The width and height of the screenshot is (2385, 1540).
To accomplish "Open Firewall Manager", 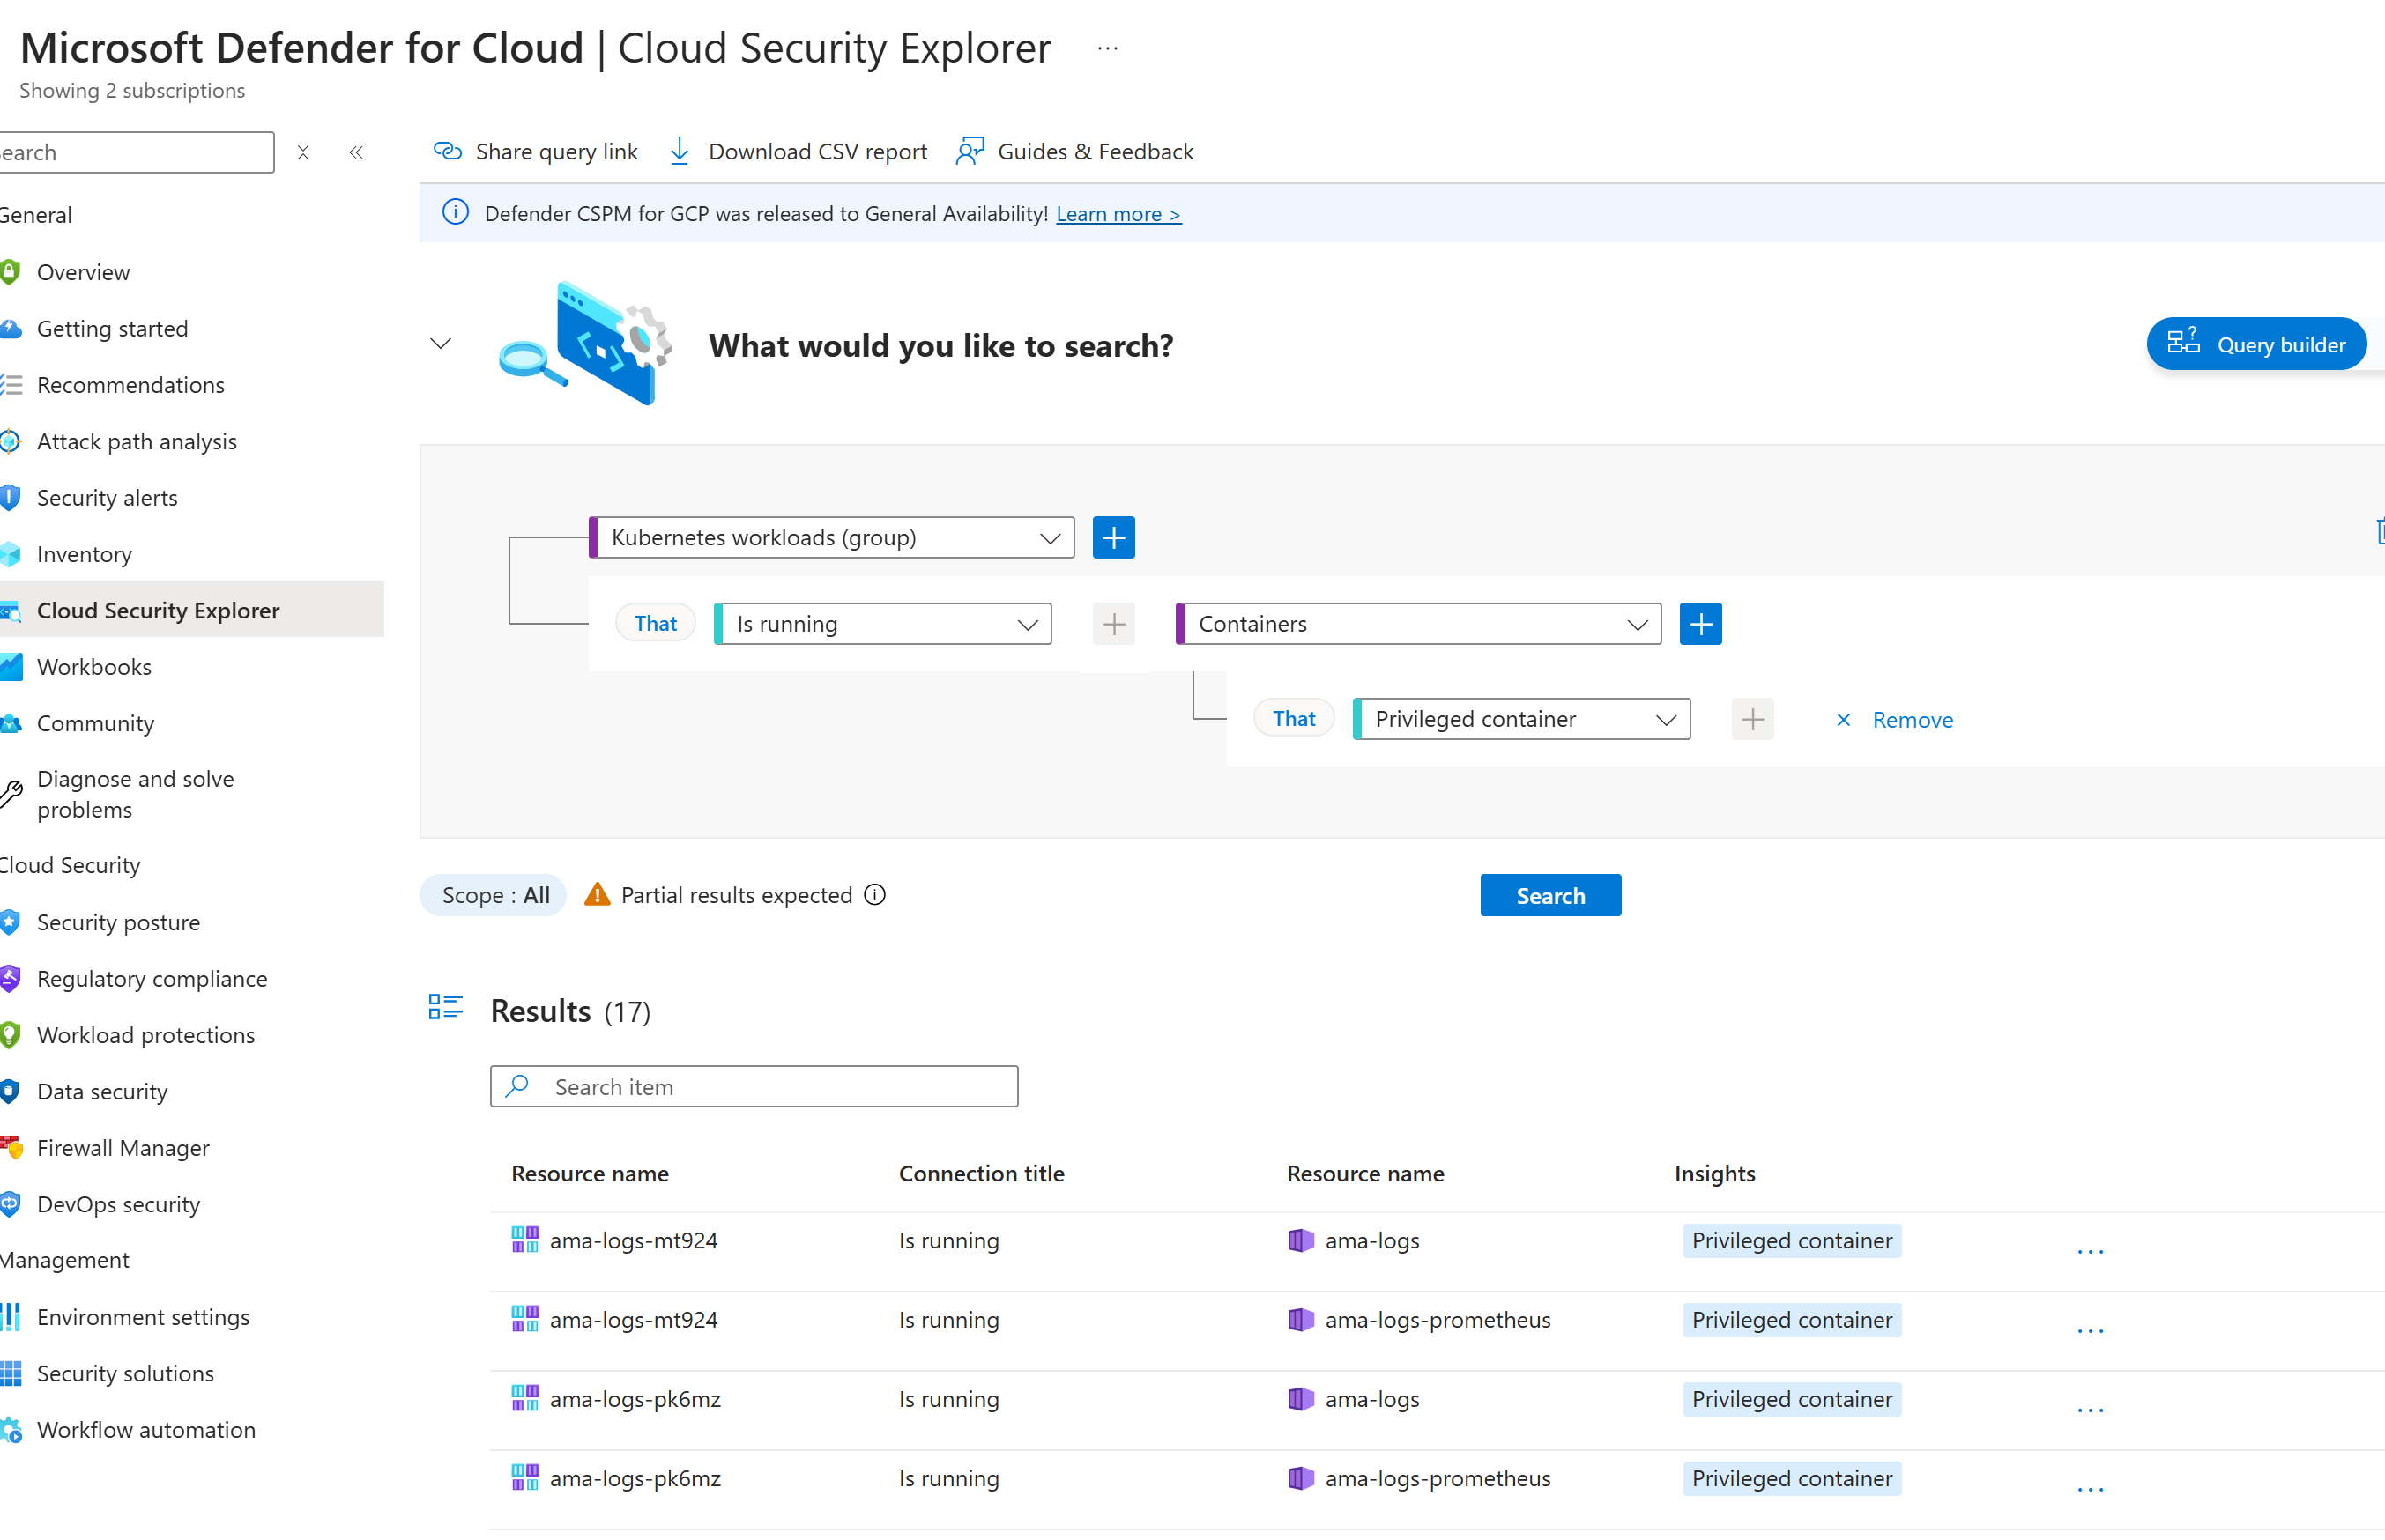I will click(x=123, y=1147).
